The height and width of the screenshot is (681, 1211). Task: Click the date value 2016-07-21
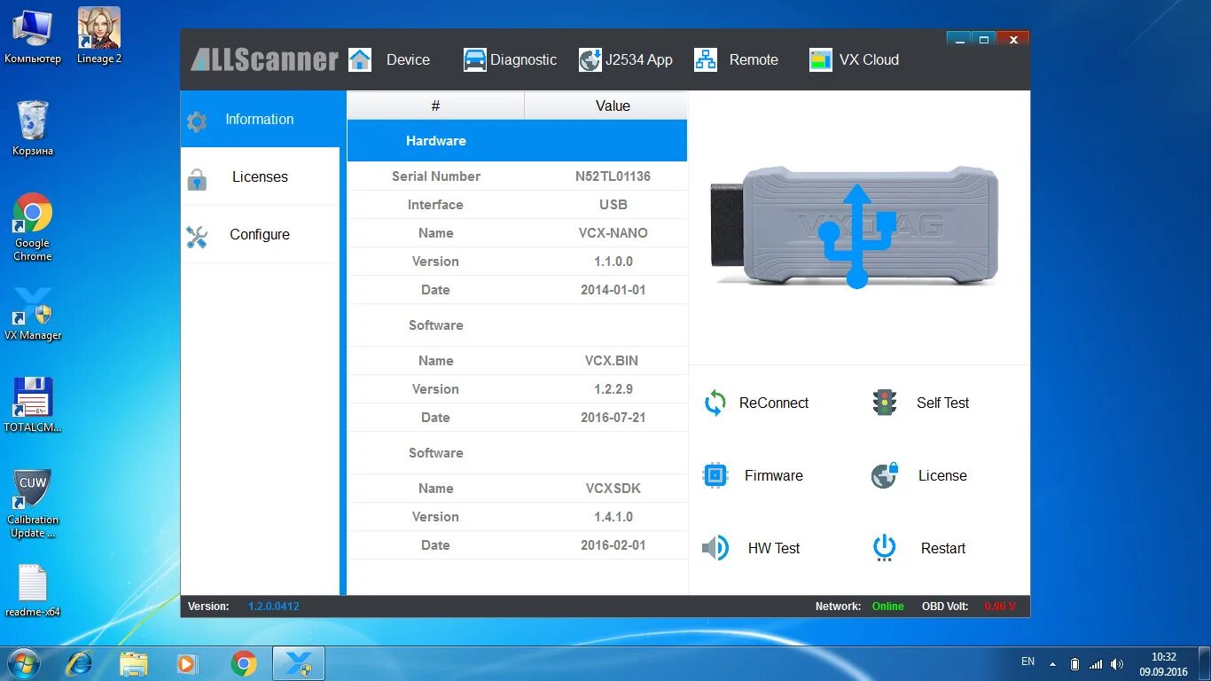coord(613,418)
